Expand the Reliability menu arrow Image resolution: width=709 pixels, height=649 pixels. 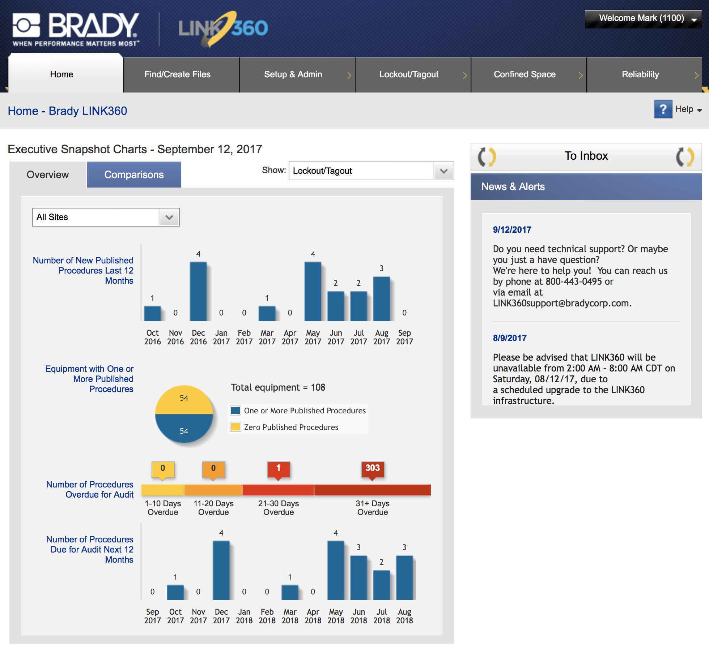pyautogui.click(x=696, y=75)
